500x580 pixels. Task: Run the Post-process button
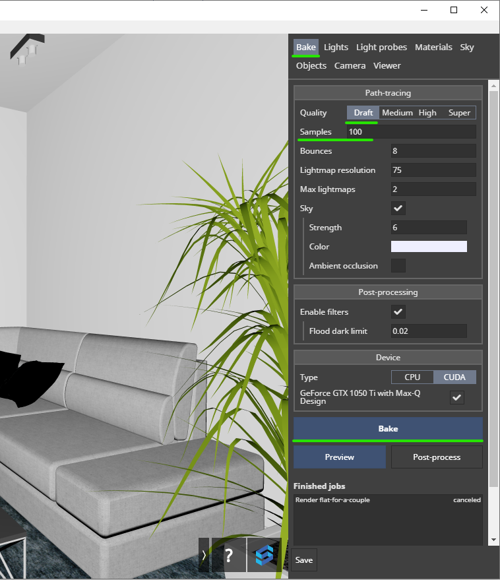[x=437, y=457]
